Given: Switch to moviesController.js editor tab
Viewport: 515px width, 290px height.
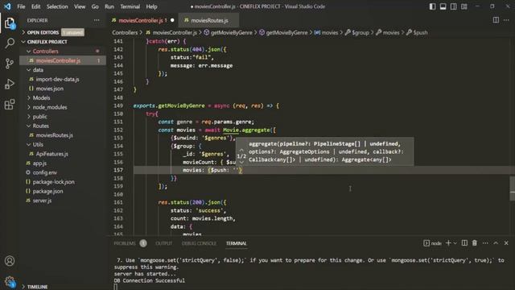Looking at the screenshot, I should (143, 20).
